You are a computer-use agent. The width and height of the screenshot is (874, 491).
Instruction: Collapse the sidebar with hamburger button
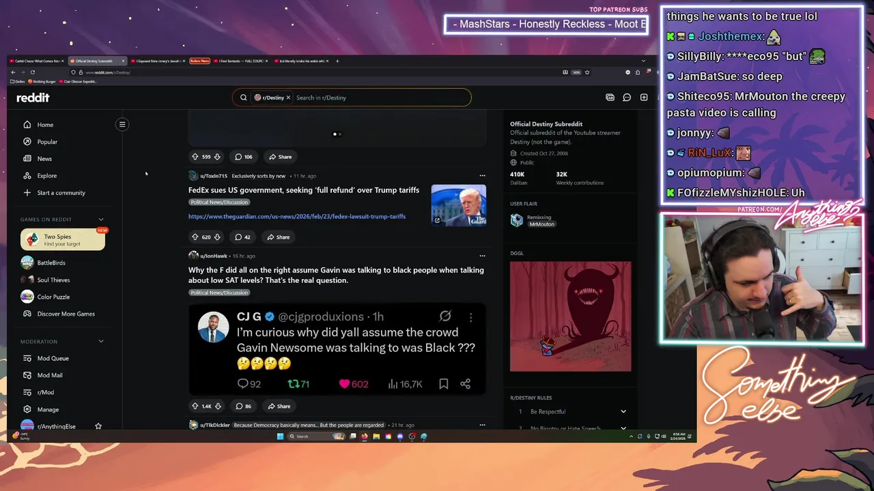click(x=122, y=124)
